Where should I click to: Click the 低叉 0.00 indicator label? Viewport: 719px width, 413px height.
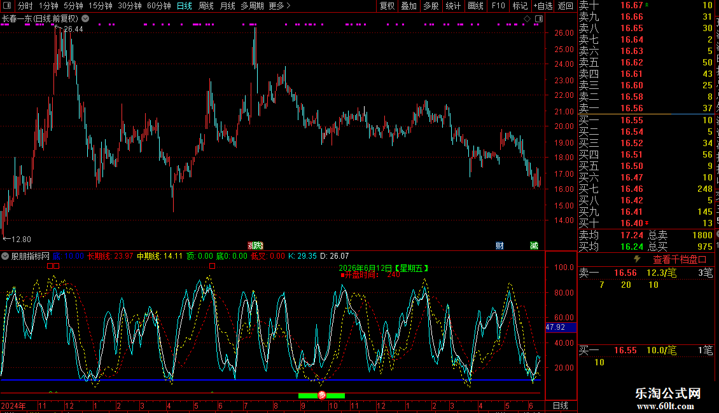point(268,256)
